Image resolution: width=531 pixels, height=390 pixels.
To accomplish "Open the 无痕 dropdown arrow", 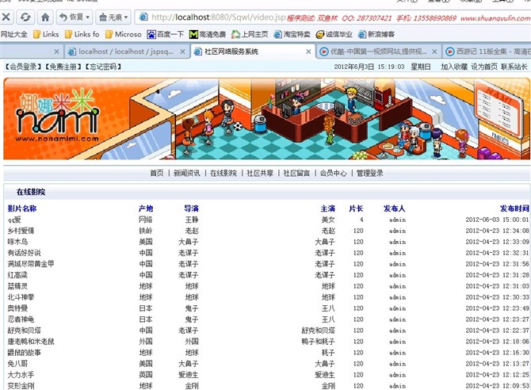I will coord(126,17).
